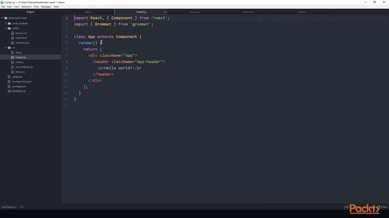Screen dimensions: 389x218
Task: Collapse the bookmarks-react root folder arrow
Action: (2, 18)
